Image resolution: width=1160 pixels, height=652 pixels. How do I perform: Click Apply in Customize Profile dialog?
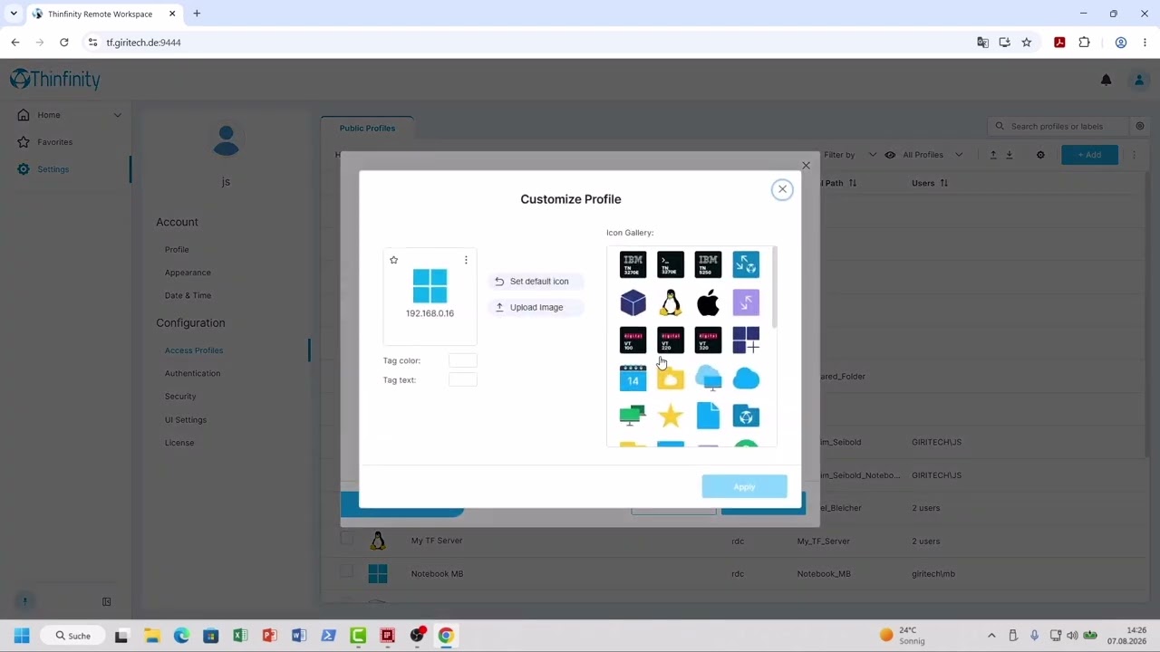(744, 487)
